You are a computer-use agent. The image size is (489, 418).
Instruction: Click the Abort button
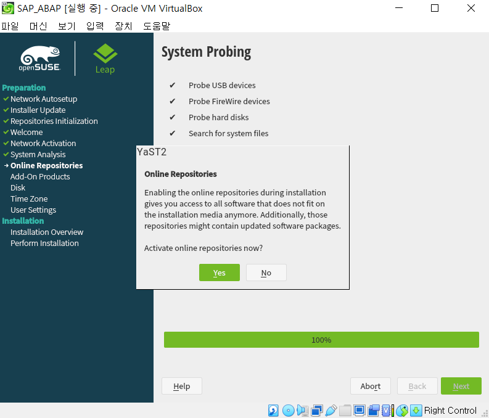[371, 386]
